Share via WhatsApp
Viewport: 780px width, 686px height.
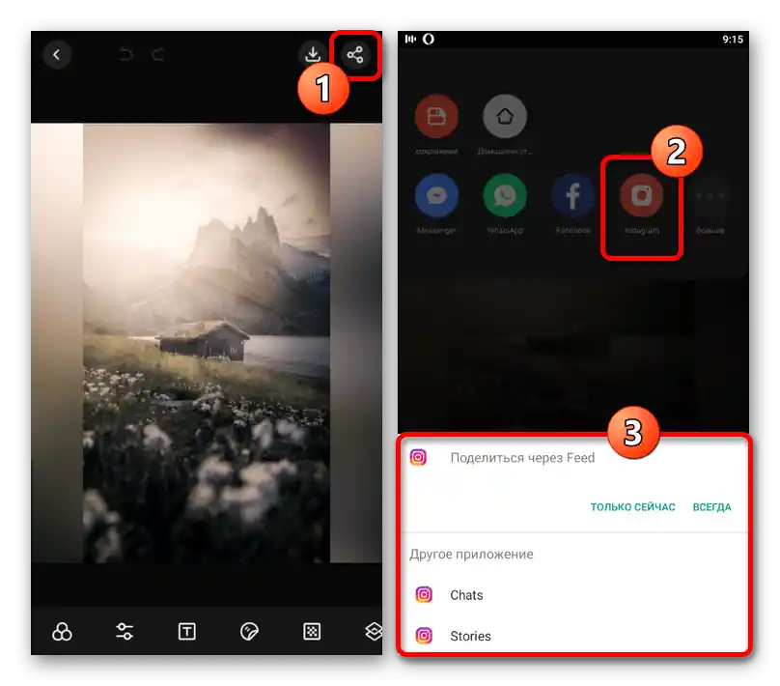505,195
